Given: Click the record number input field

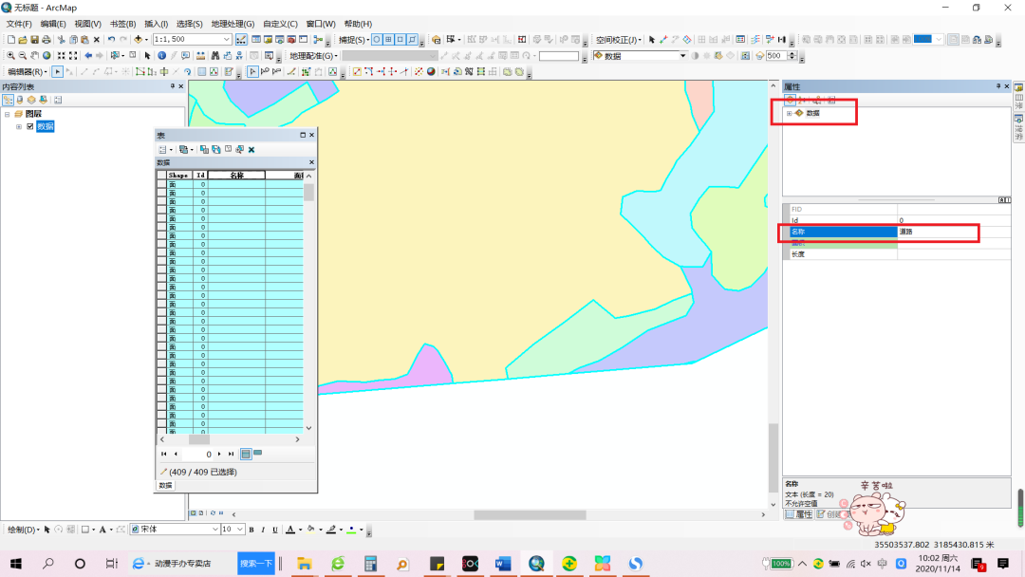Looking at the screenshot, I should click(198, 454).
